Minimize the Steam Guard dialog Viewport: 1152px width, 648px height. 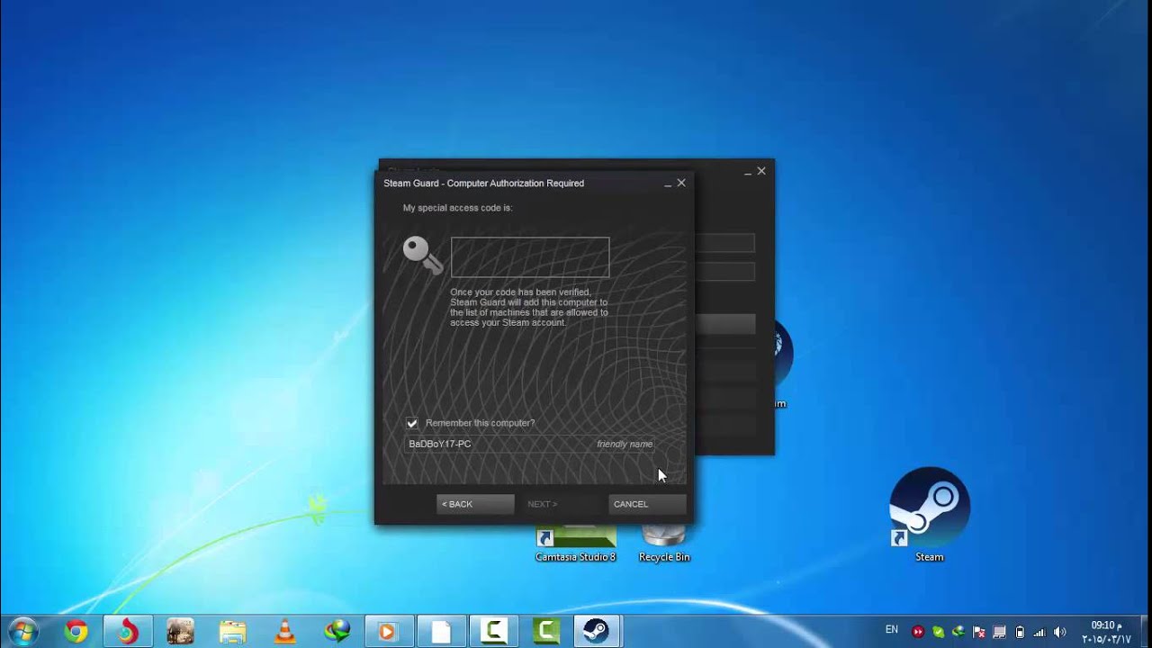(668, 184)
